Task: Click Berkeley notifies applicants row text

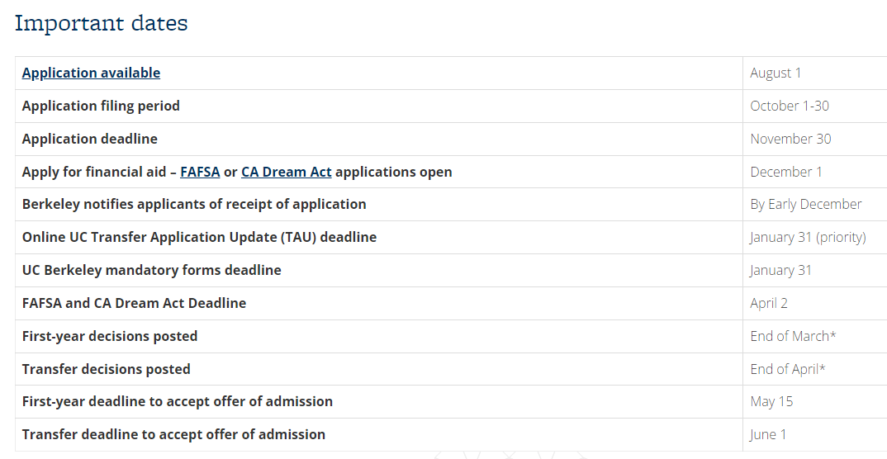Action: coord(194,204)
